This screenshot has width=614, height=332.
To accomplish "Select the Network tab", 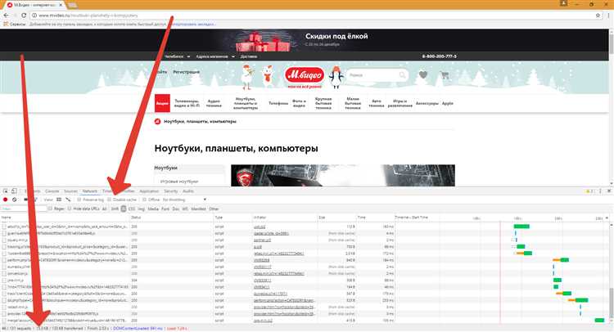I will coord(90,191).
